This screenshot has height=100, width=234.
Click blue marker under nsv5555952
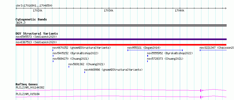pos(147,56)
